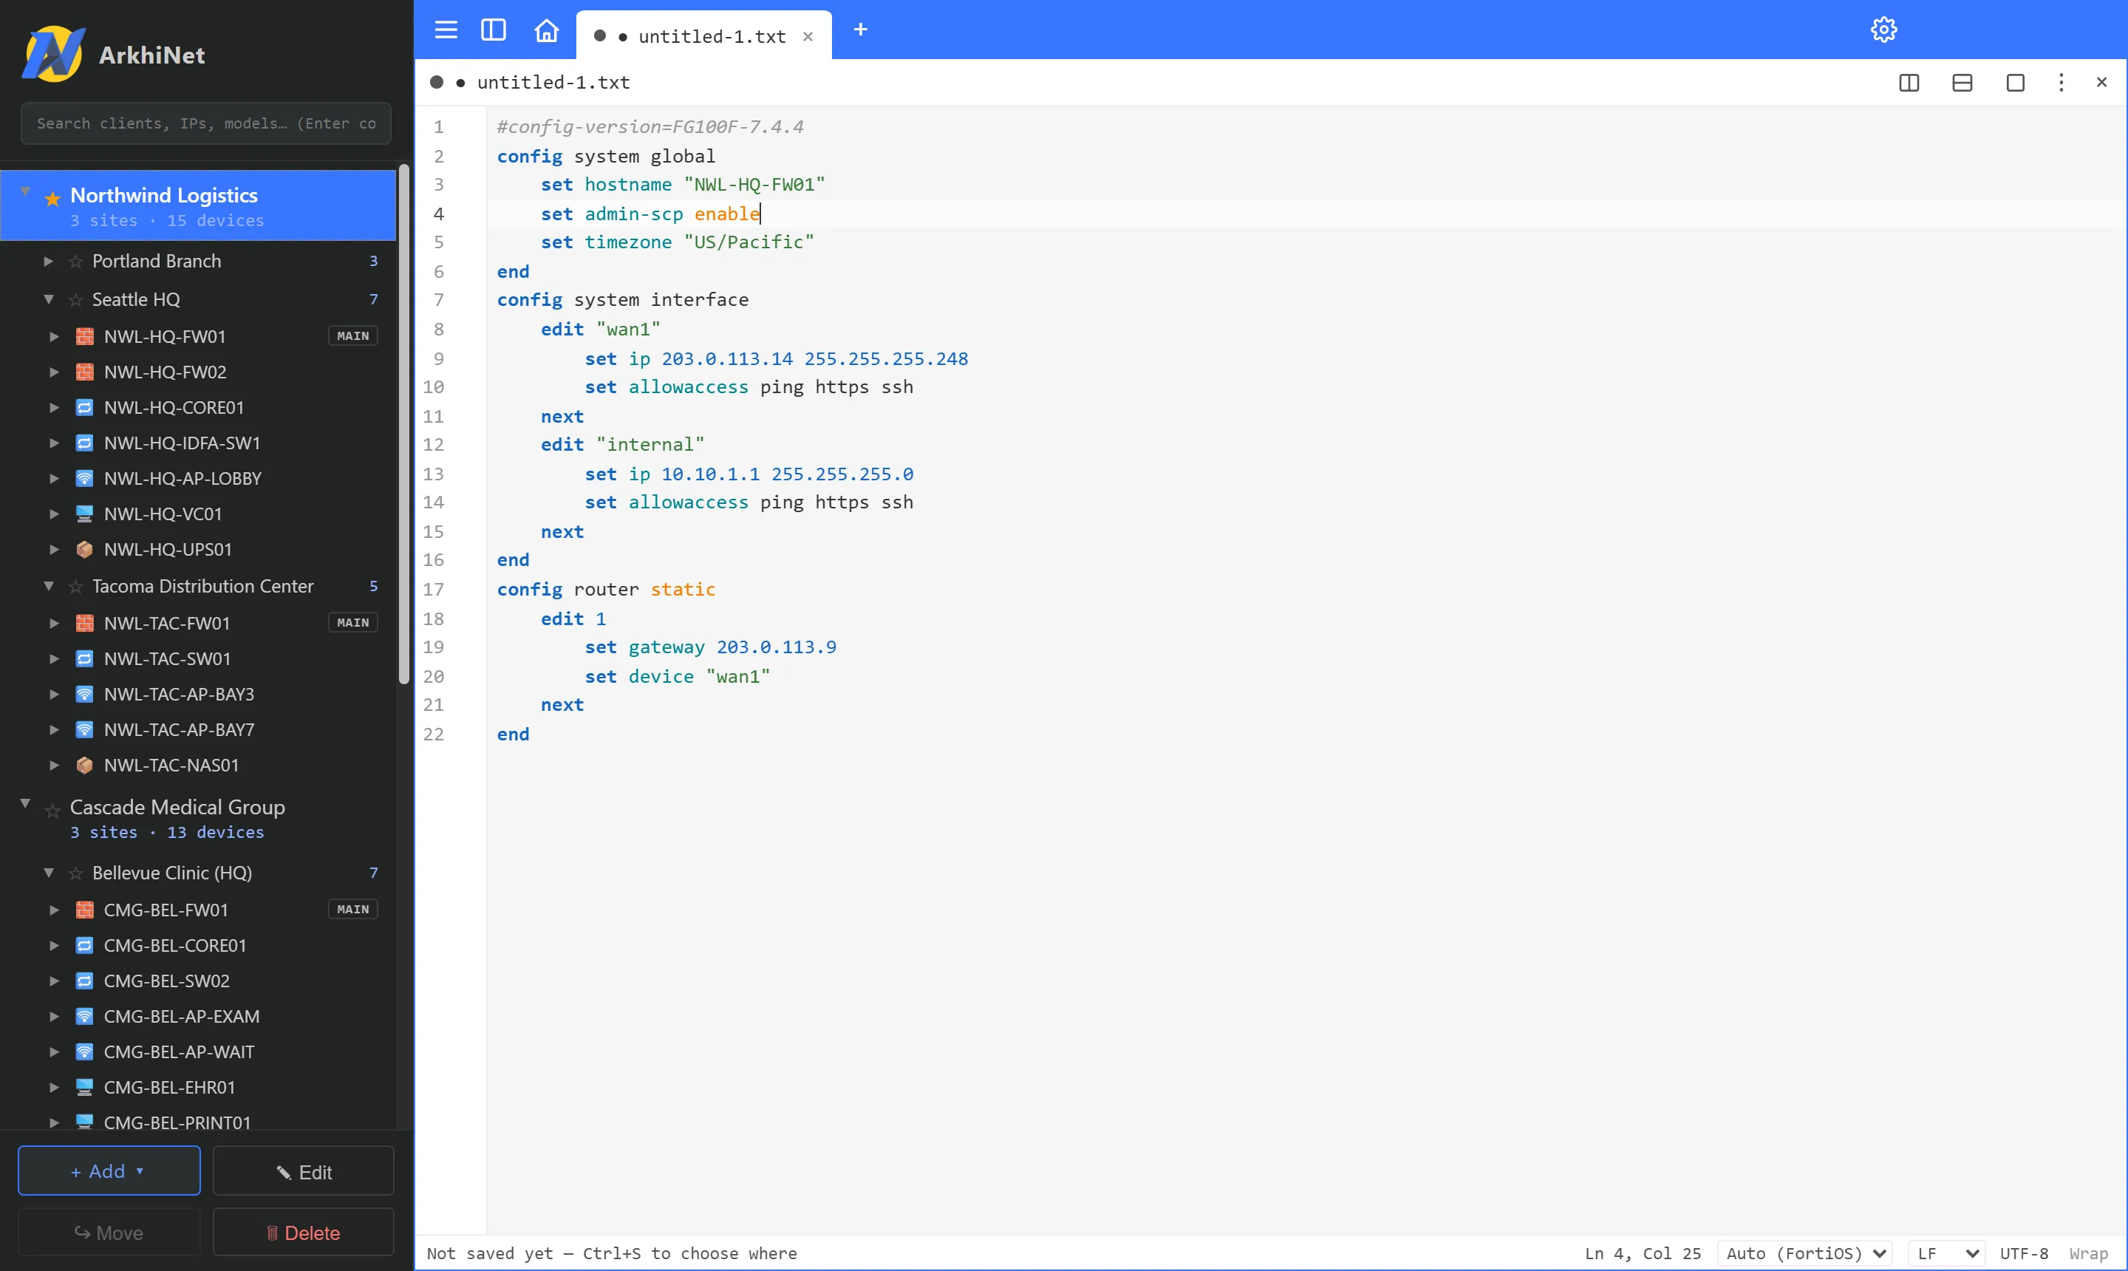
Task: Click the NWL-HQ-AP-LOBBY wifi icon
Action: (84, 479)
